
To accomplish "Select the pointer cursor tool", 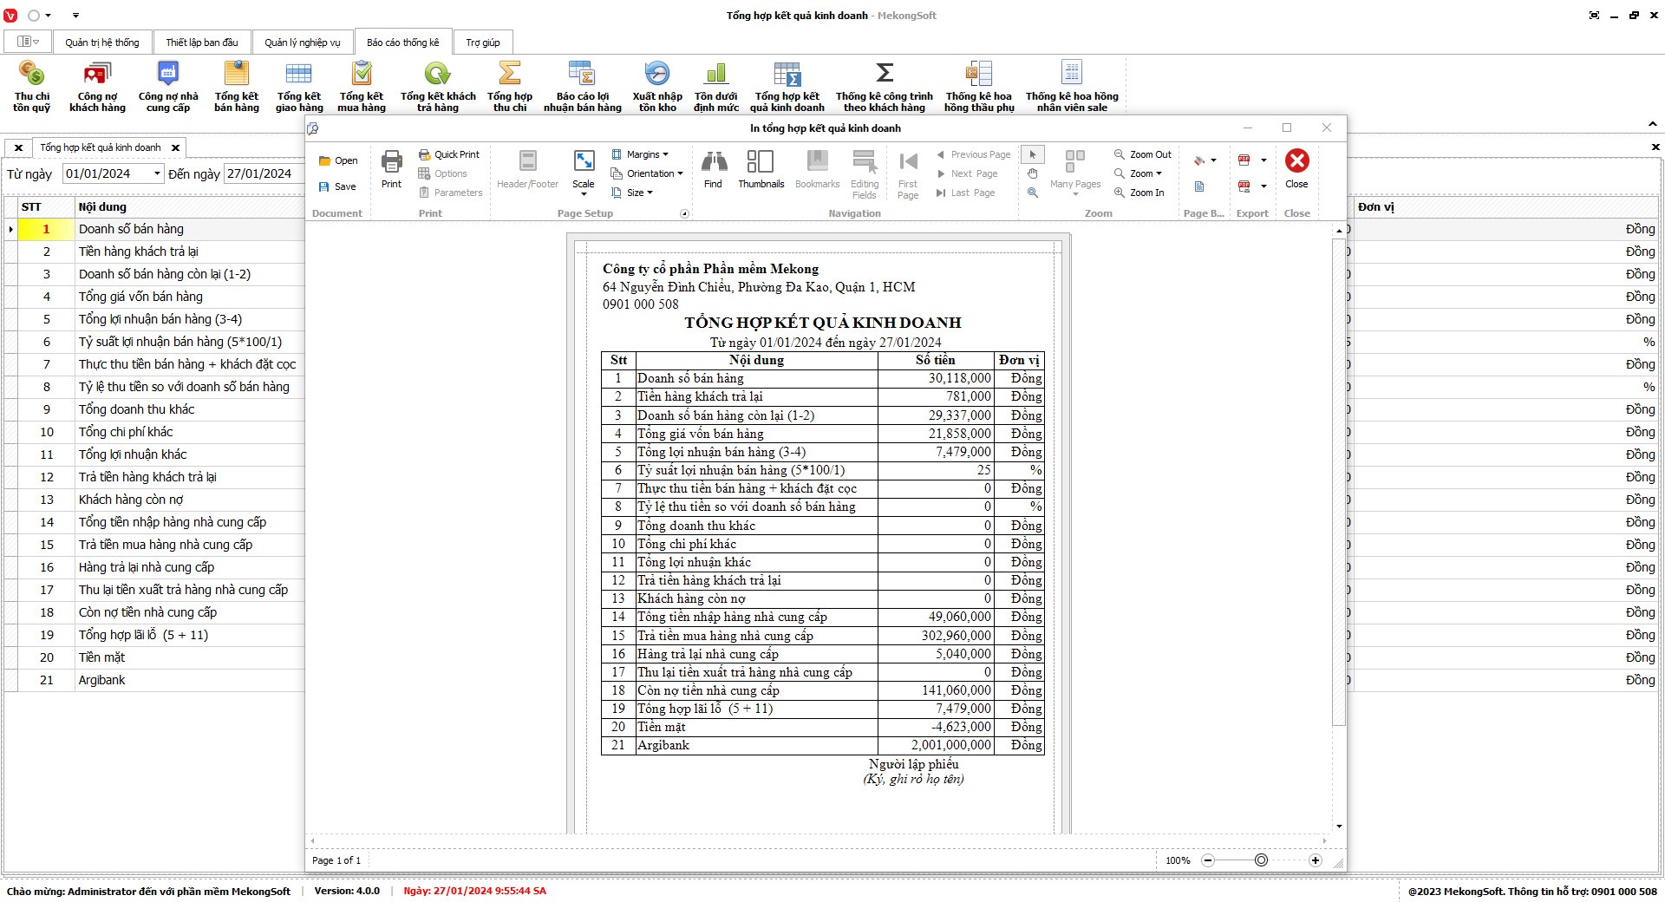I will (x=1032, y=154).
